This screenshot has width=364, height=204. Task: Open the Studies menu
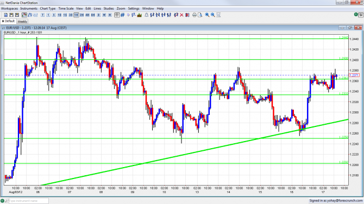(109, 8)
